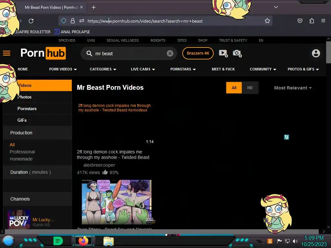This screenshot has height=248, width=331.
Task: Focus the browser address bar
Action: pyautogui.click(x=165, y=21)
